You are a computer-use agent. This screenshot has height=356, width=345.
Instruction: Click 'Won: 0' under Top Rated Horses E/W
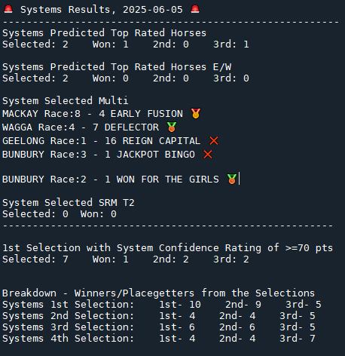[x=111, y=78]
